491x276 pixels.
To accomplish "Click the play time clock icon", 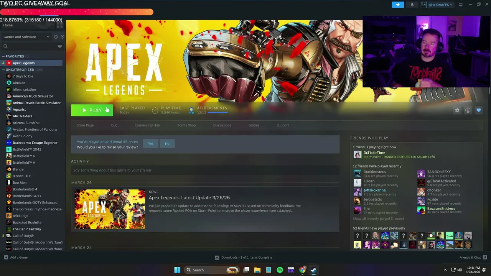I will click(155, 110).
